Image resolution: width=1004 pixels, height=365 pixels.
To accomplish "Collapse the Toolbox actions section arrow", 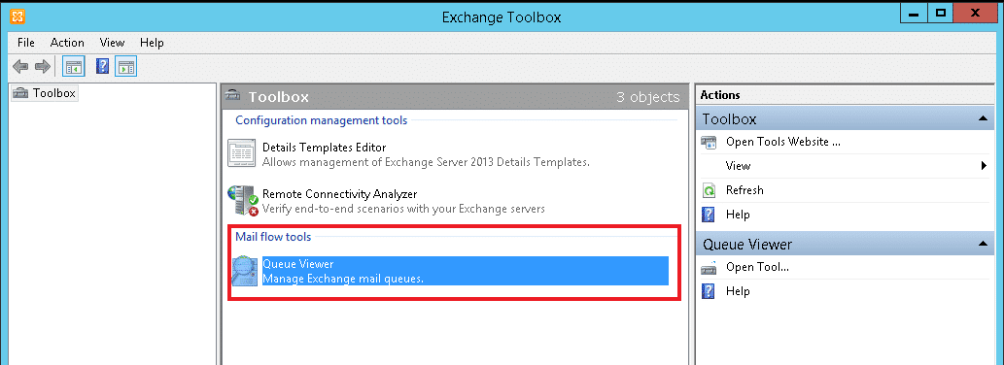I will coord(983,118).
